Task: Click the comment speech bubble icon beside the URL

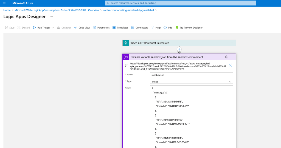Action: point(127,65)
